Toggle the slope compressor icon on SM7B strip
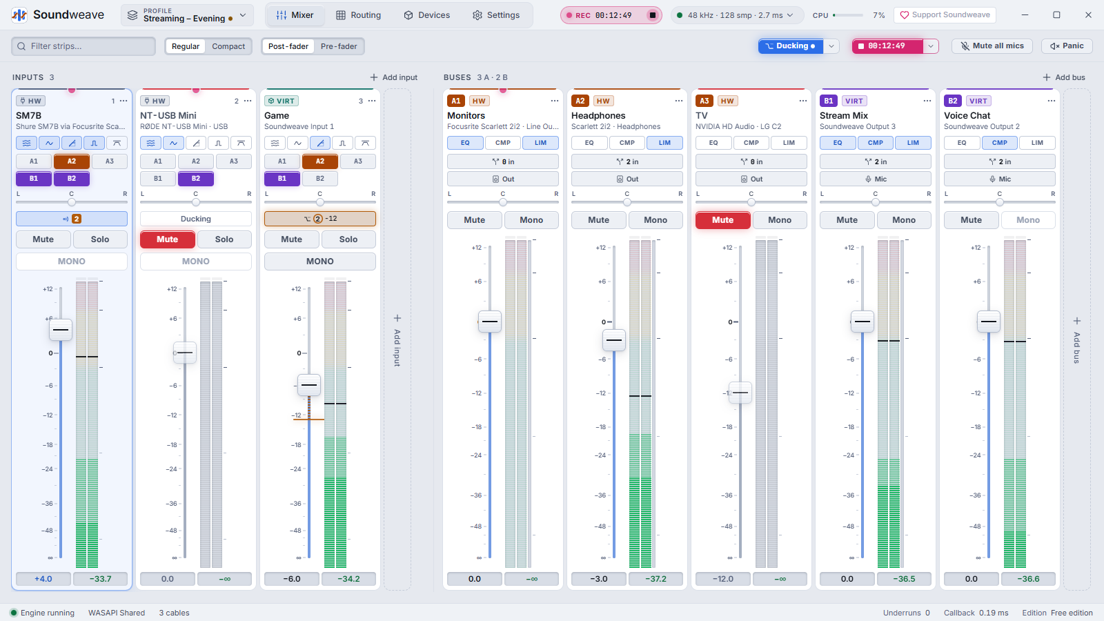The image size is (1104, 621). click(x=72, y=143)
